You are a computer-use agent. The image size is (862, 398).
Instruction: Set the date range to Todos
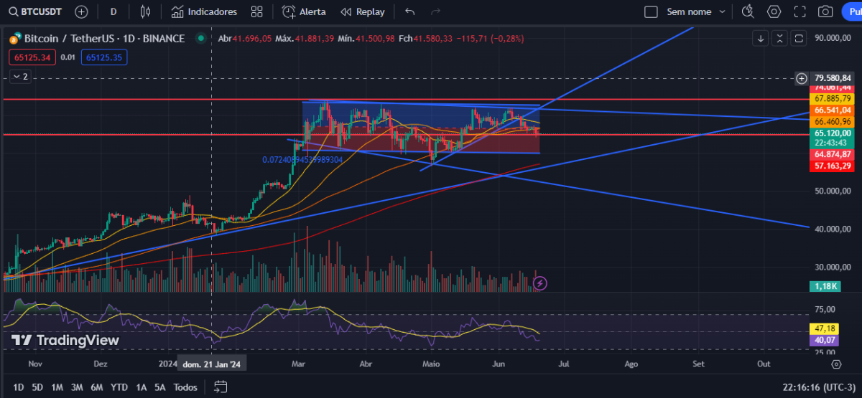click(x=185, y=387)
